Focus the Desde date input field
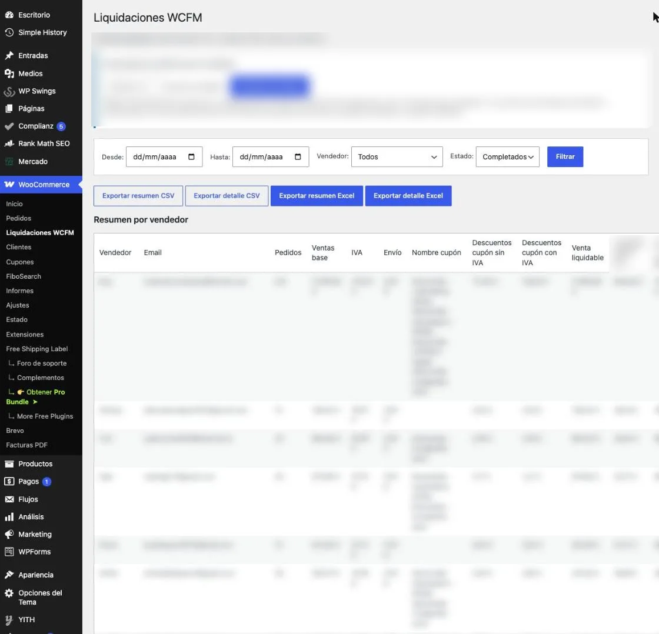Screen dimensions: 659x634 [x=164, y=156]
